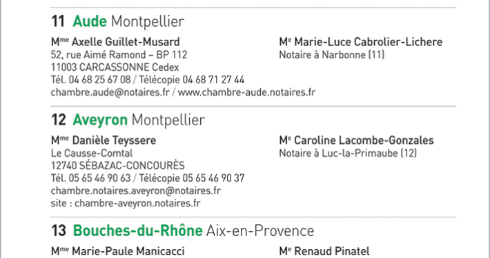Click the line 12740 SÉBAZAC-CONCOURÈS

point(118,165)
